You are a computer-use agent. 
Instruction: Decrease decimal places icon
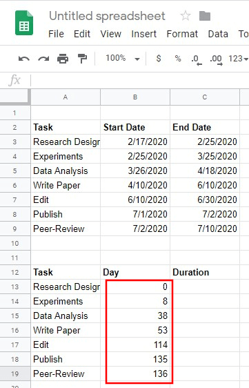[197, 59]
